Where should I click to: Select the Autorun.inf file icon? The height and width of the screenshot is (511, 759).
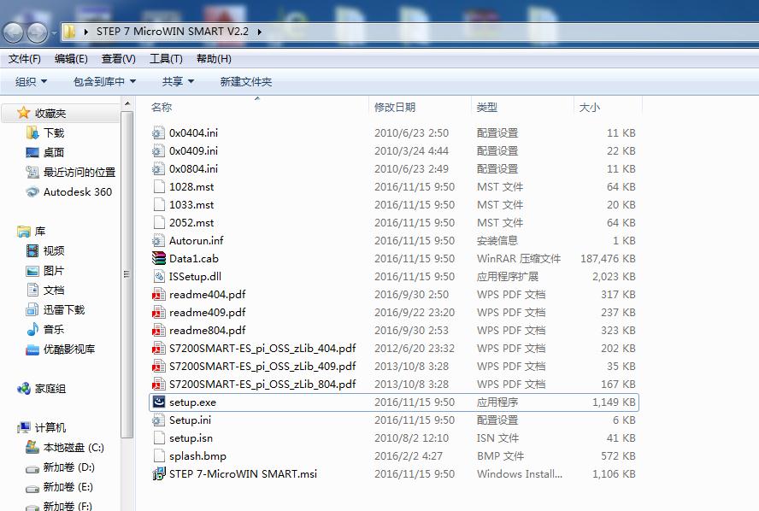[158, 240]
